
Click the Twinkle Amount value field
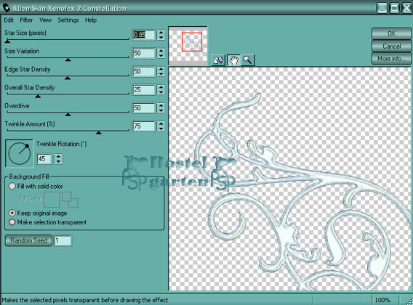(144, 126)
